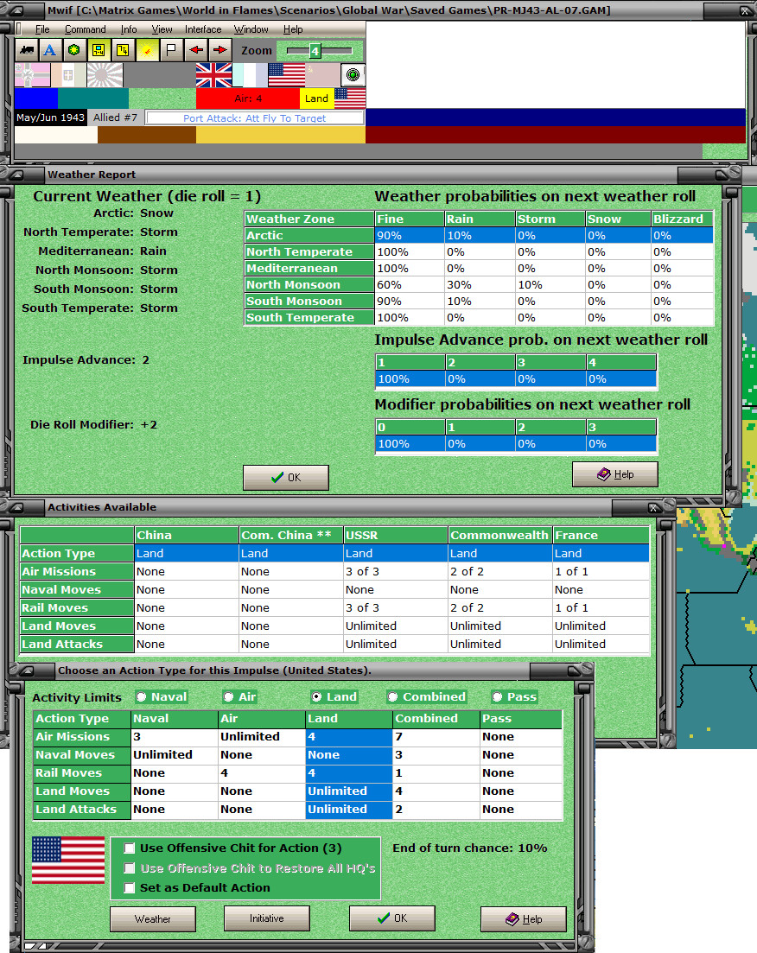This screenshot has height=953, width=757.
Task: Select the faded USSR flag in the flags row
Action: coord(322,75)
